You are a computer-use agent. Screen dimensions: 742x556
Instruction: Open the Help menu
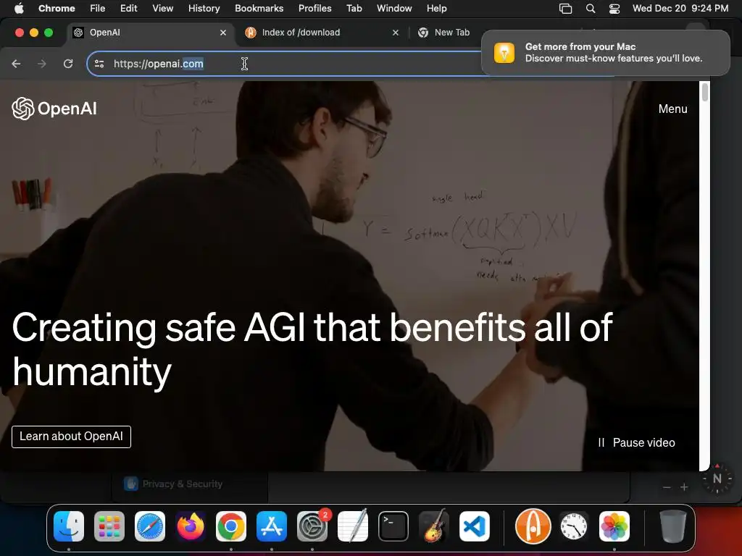pos(436,9)
